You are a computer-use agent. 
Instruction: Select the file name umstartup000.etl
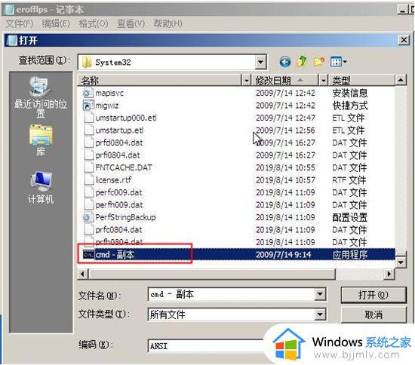126,118
